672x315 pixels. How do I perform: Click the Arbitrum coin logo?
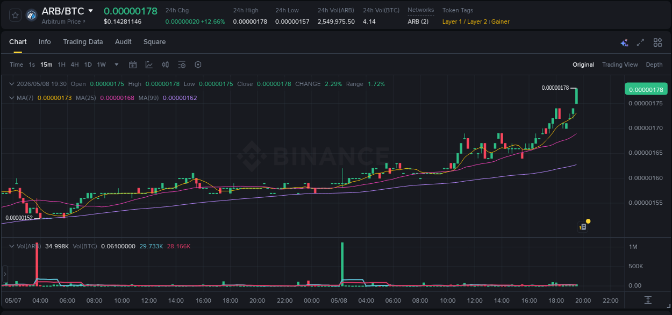coord(32,15)
